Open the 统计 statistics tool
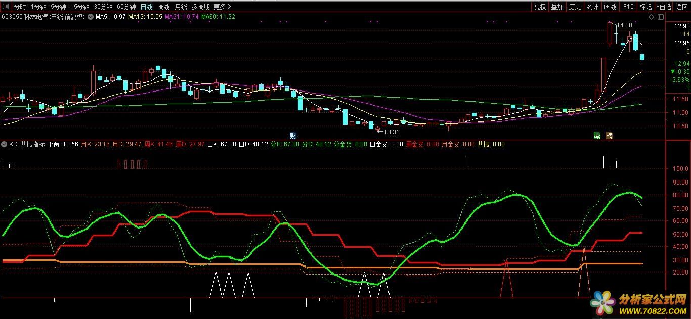 [x=592, y=7]
